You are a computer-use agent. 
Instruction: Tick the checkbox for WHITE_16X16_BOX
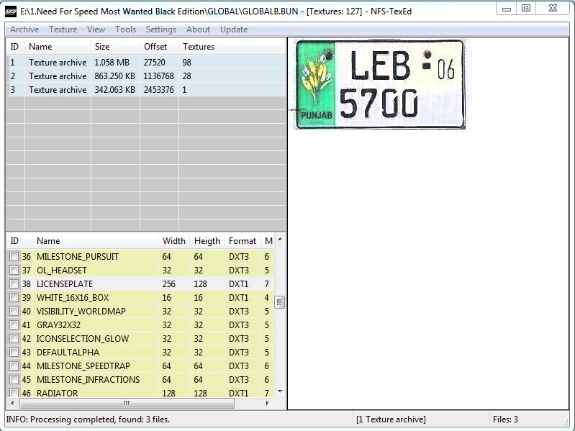click(x=14, y=298)
